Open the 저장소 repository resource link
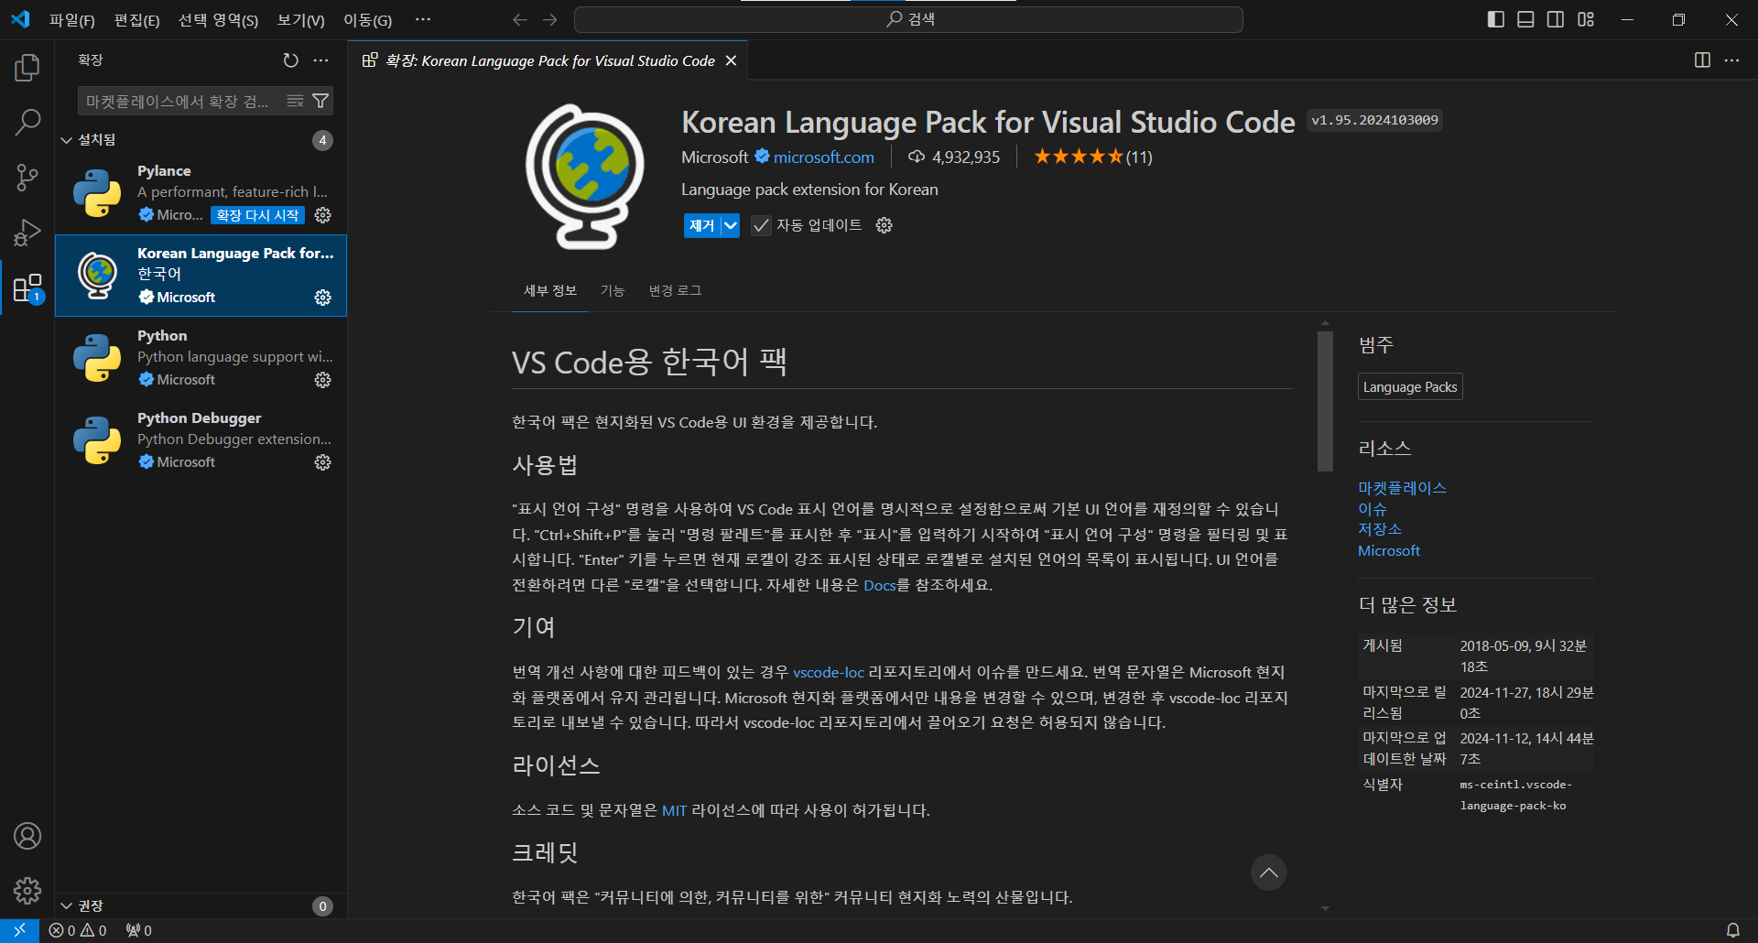1758x943 pixels. click(x=1379, y=529)
